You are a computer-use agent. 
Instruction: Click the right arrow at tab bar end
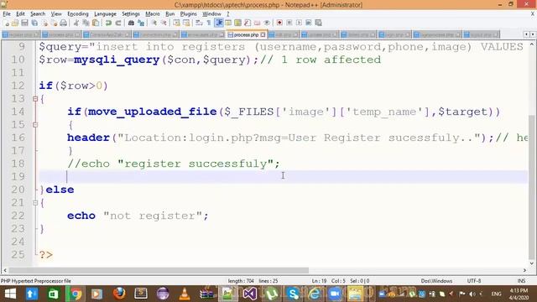tap(533, 34)
